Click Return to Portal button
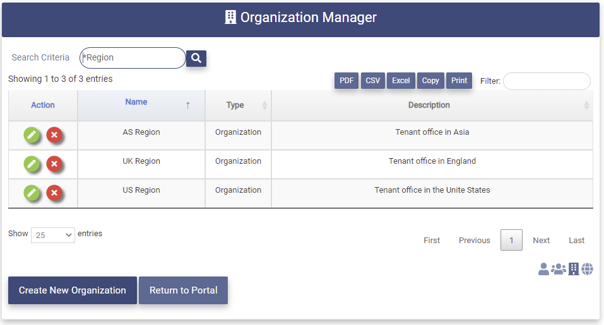 click(184, 290)
